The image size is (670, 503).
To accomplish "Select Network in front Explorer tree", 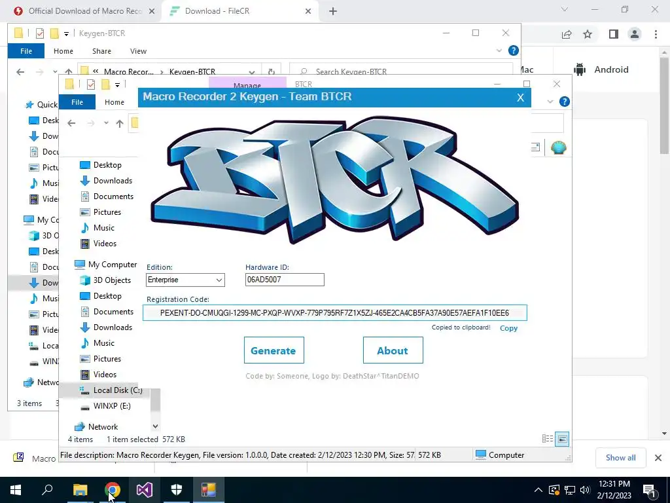I will [103, 427].
